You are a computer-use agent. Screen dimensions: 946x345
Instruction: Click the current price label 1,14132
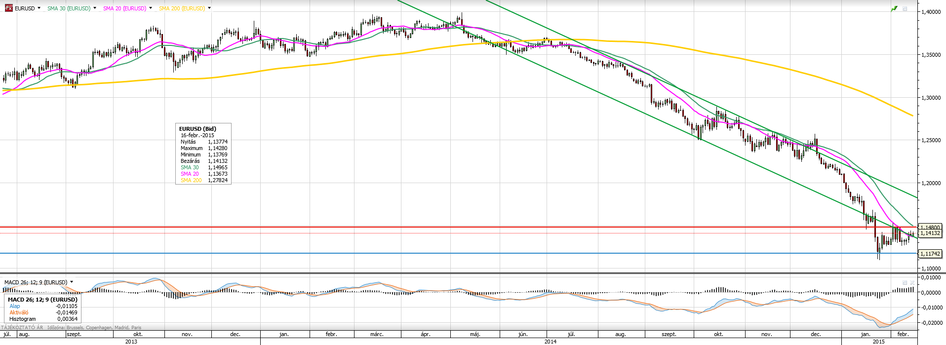point(930,233)
